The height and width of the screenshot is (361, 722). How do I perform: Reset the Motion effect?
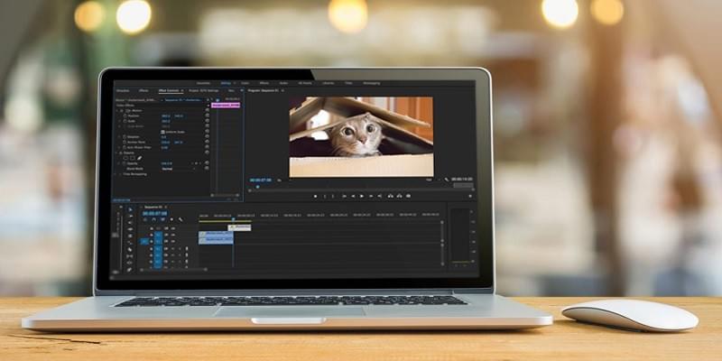pos(207,110)
